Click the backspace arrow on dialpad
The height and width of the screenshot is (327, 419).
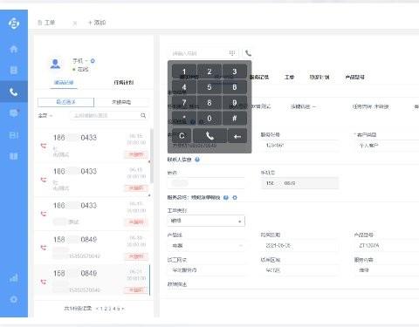pyautogui.click(x=237, y=136)
